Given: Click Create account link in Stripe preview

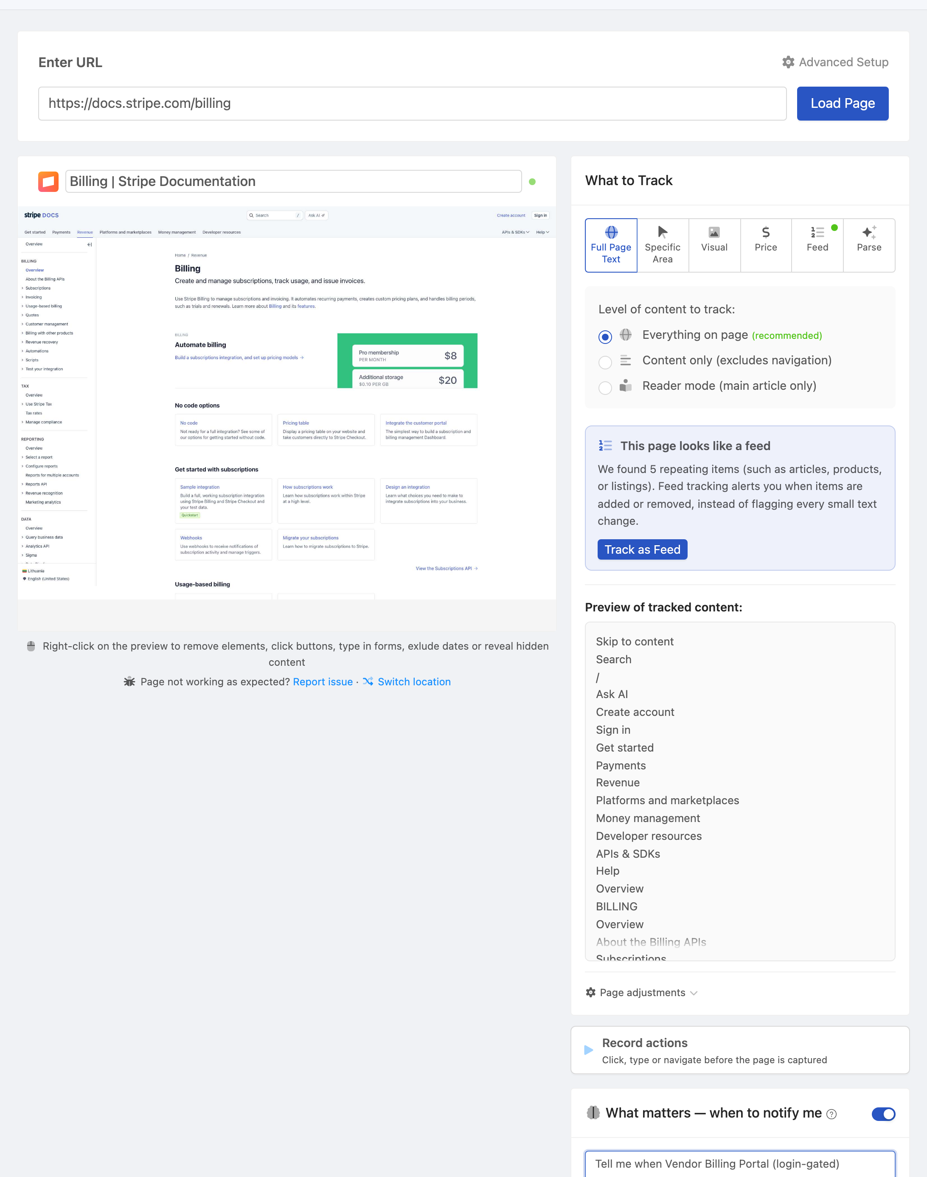Looking at the screenshot, I should tap(511, 216).
